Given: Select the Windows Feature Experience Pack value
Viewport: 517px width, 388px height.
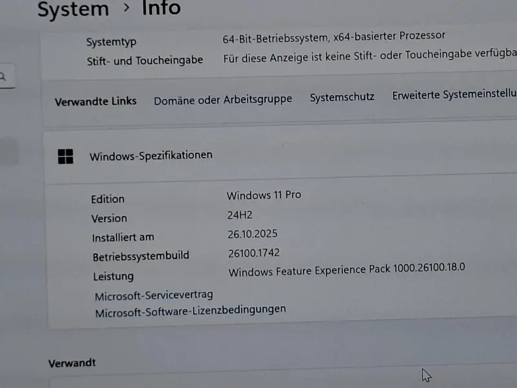Looking at the screenshot, I should 347,270.
